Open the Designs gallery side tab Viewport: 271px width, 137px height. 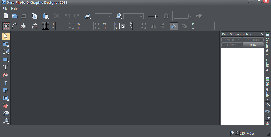coord(267,52)
